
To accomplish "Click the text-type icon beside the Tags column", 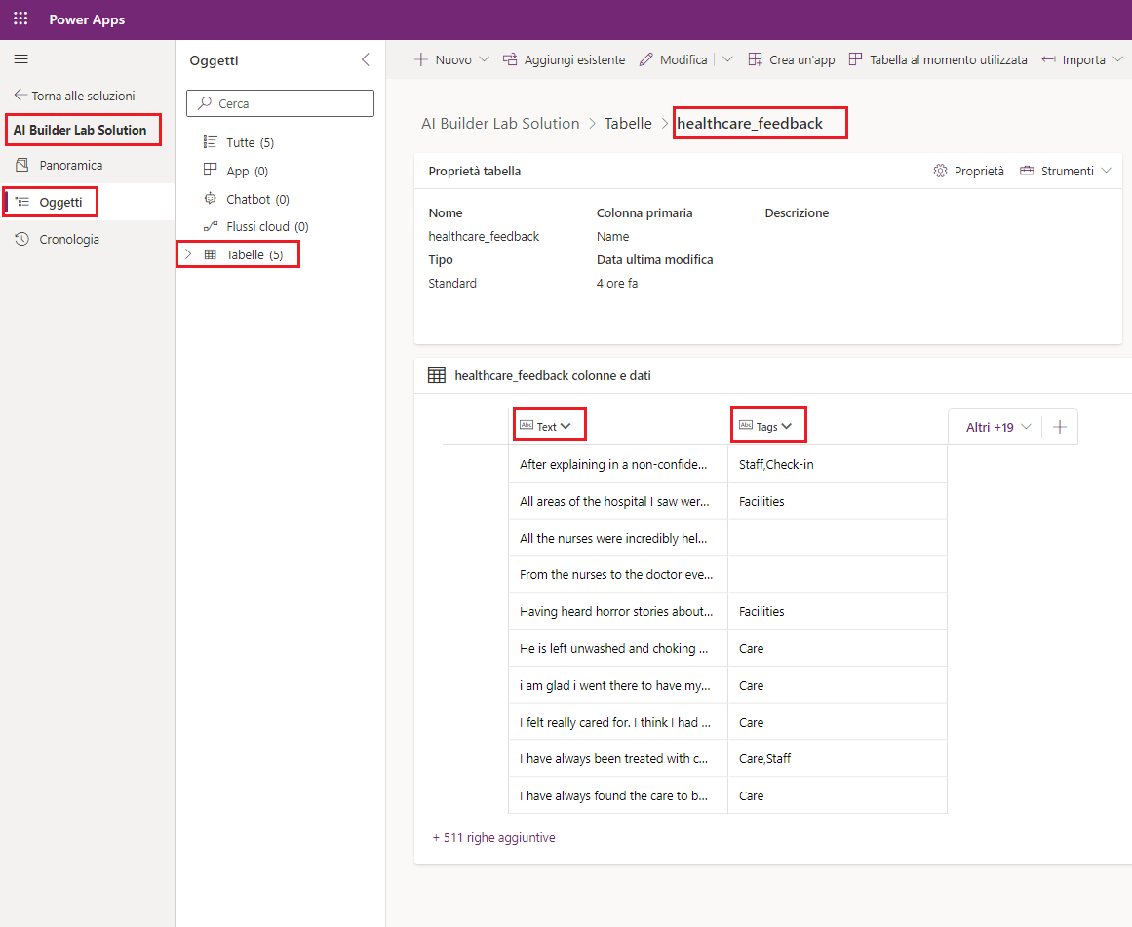I will [x=746, y=425].
